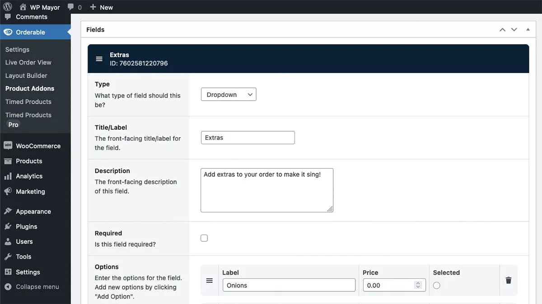542x304 pixels.
Task: Select the Onions option as default radio
Action: [x=436, y=285]
